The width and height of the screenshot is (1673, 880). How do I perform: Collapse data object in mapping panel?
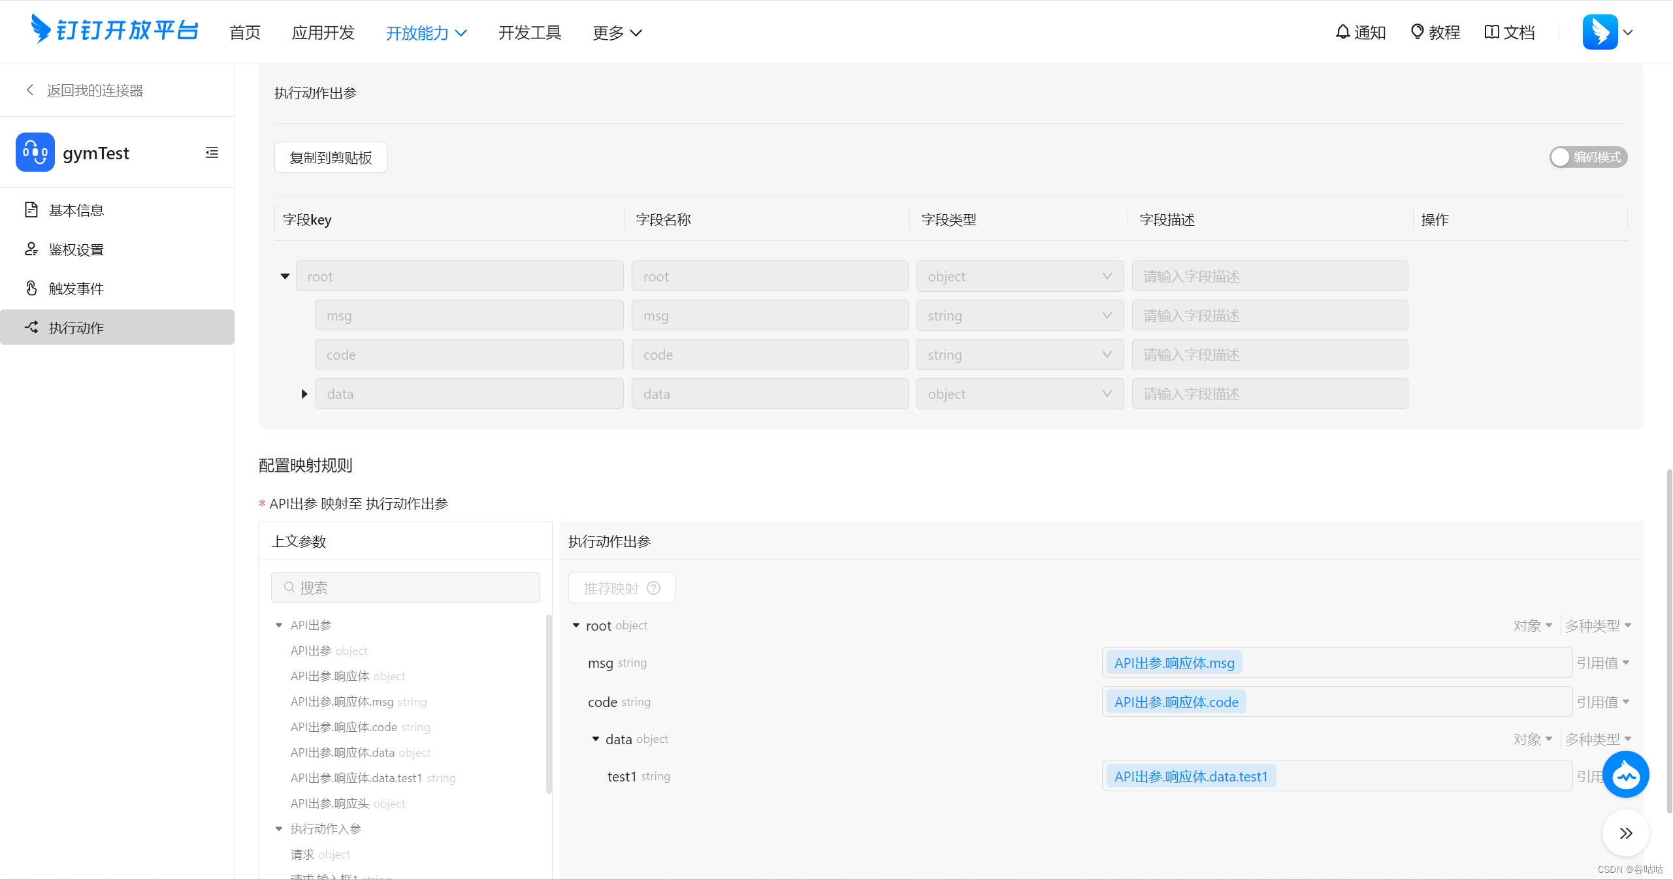pyautogui.click(x=596, y=739)
